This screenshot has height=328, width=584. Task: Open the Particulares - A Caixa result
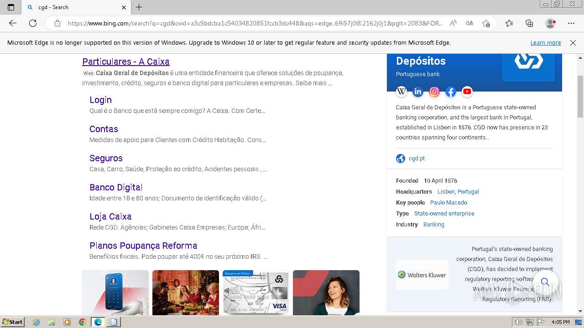coord(126,61)
